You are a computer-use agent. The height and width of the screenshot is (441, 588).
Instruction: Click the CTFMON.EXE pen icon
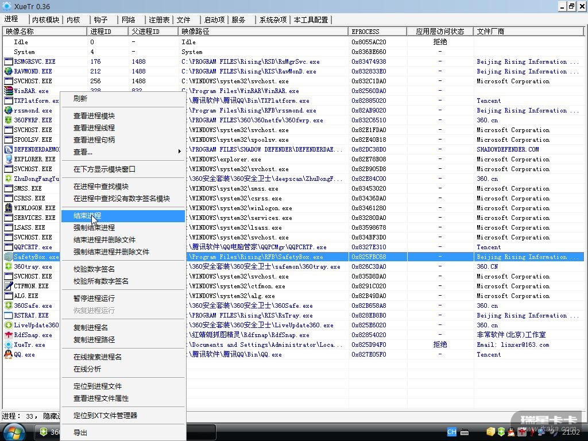pos(8,286)
